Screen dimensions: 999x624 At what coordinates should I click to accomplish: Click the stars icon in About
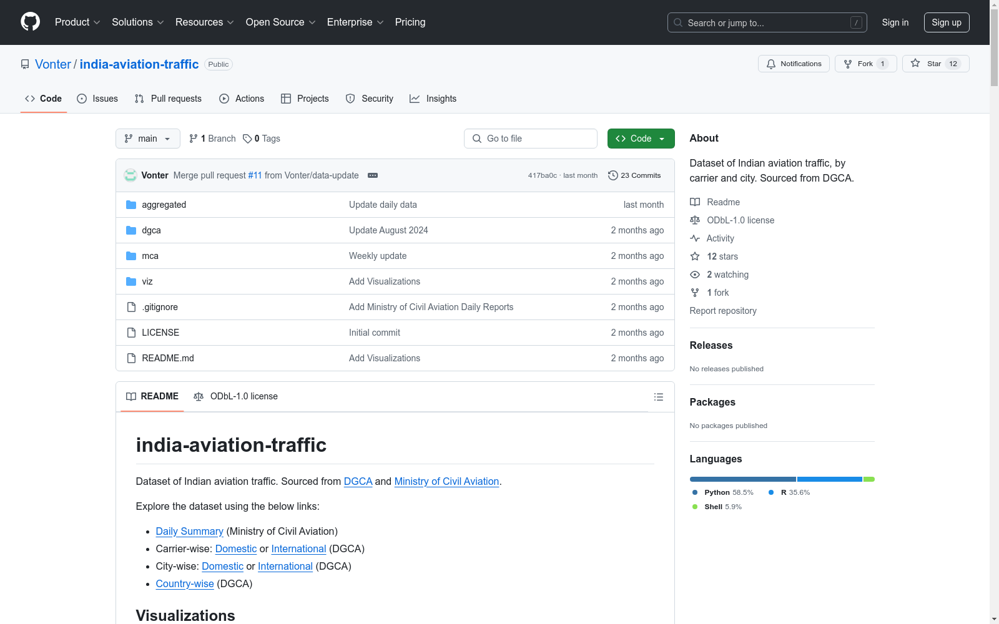(695, 256)
